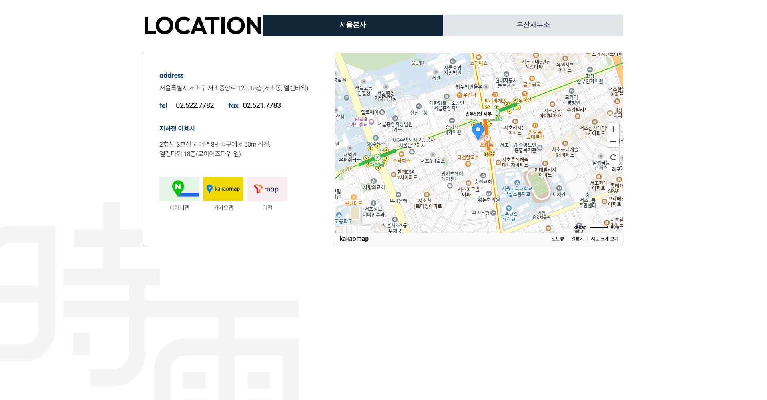Switch to the 서울본사 tab
767x400 pixels.
353,25
